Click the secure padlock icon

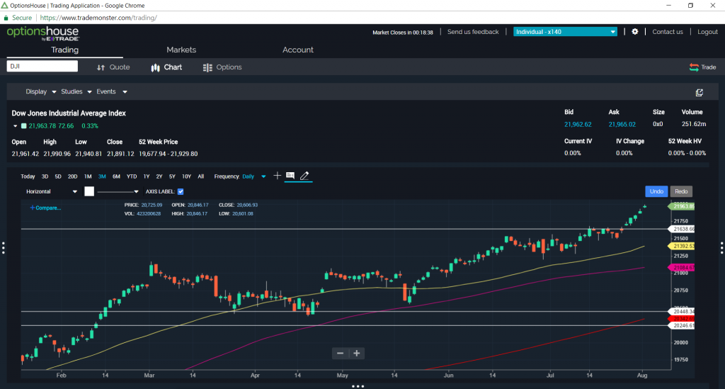point(6,18)
